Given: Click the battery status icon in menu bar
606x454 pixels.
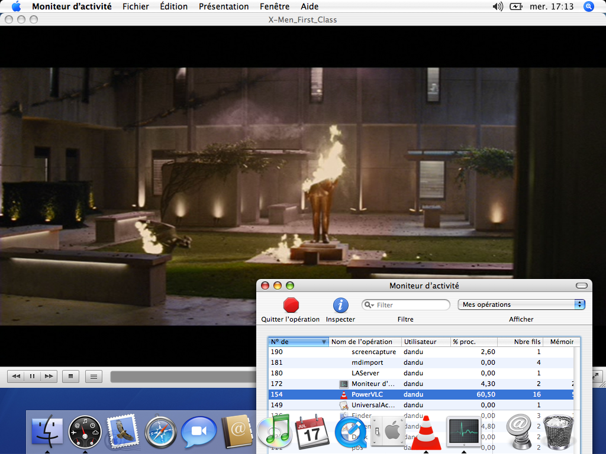Looking at the screenshot, I should pos(516,6).
